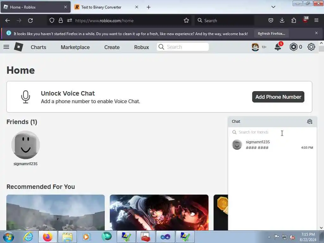
Task: Click the extension icon with 38 badge
Action: pyautogui.click(x=305, y=20)
